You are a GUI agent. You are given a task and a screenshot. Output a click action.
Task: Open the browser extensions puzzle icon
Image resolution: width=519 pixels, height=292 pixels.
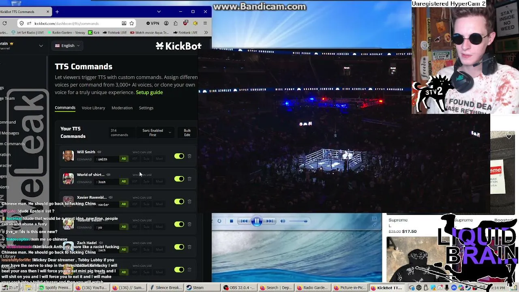pyautogui.click(x=176, y=23)
